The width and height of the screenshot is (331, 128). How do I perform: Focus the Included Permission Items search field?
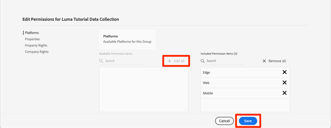(x=224, y=61)
